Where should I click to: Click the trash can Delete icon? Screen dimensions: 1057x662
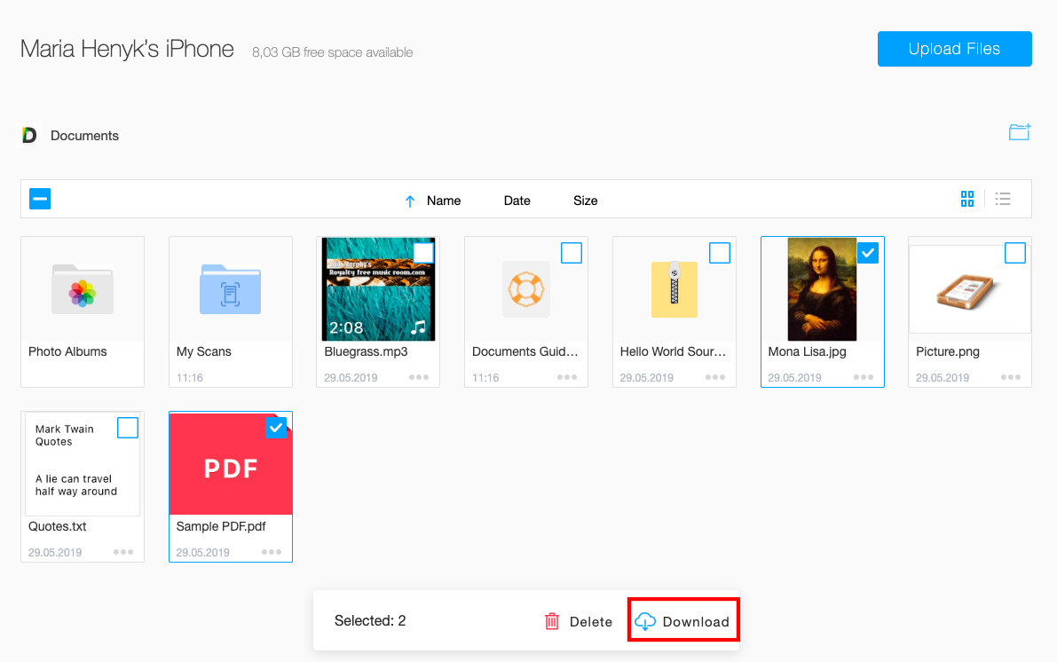click(552, 621)
